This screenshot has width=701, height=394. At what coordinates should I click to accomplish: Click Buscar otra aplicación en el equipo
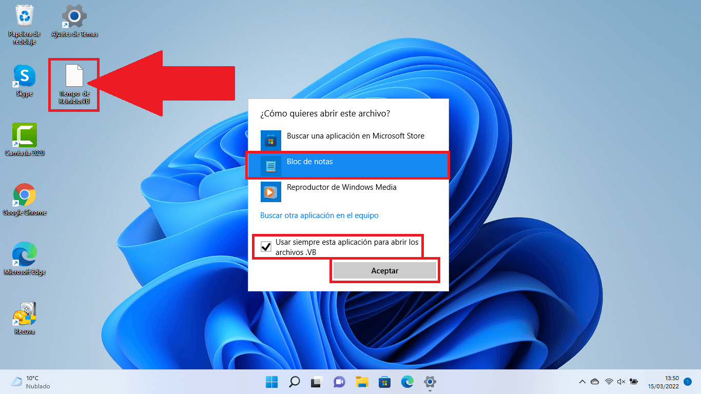(319, 215)
